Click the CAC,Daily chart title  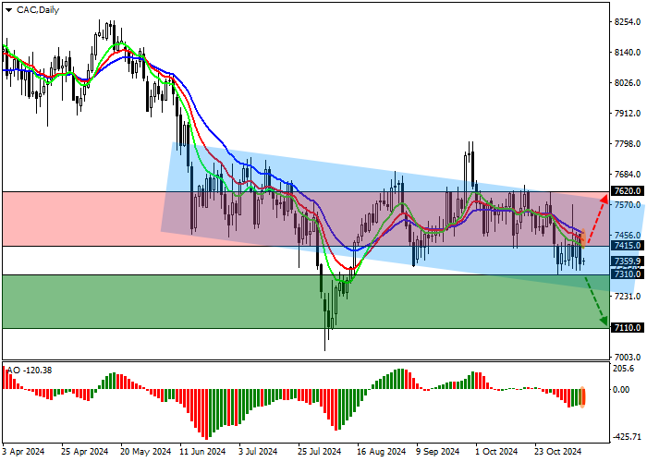pyautogui.click(x=38, y=10)
